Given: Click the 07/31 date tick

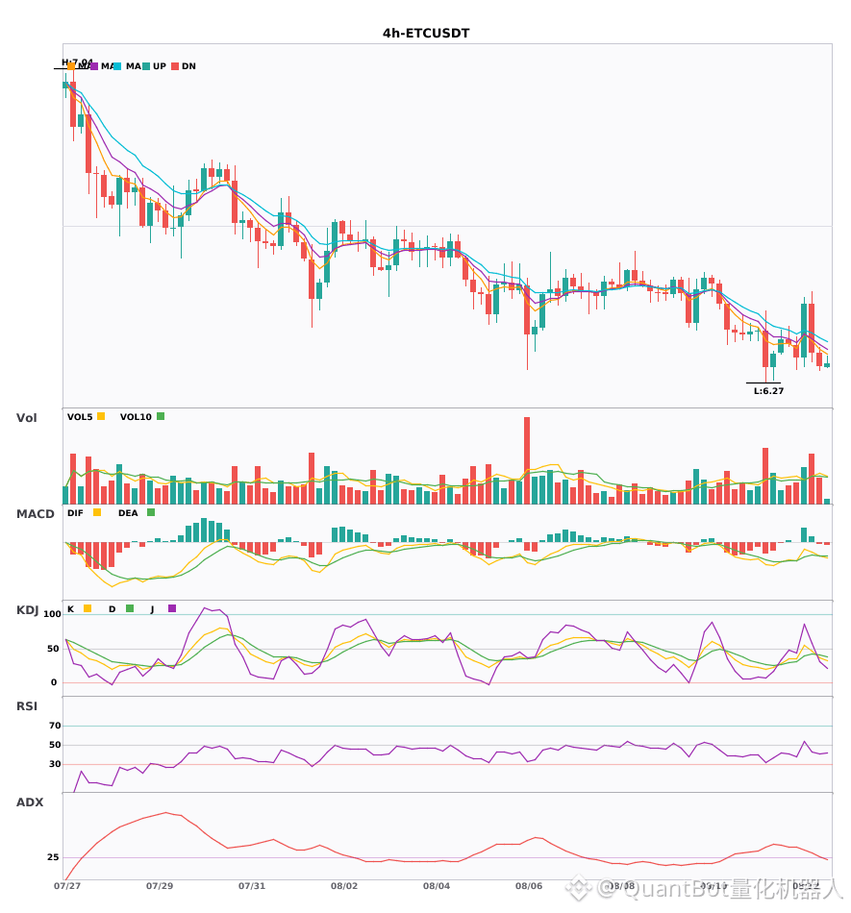Looking at the screenshot, I should tap(252, 886).
